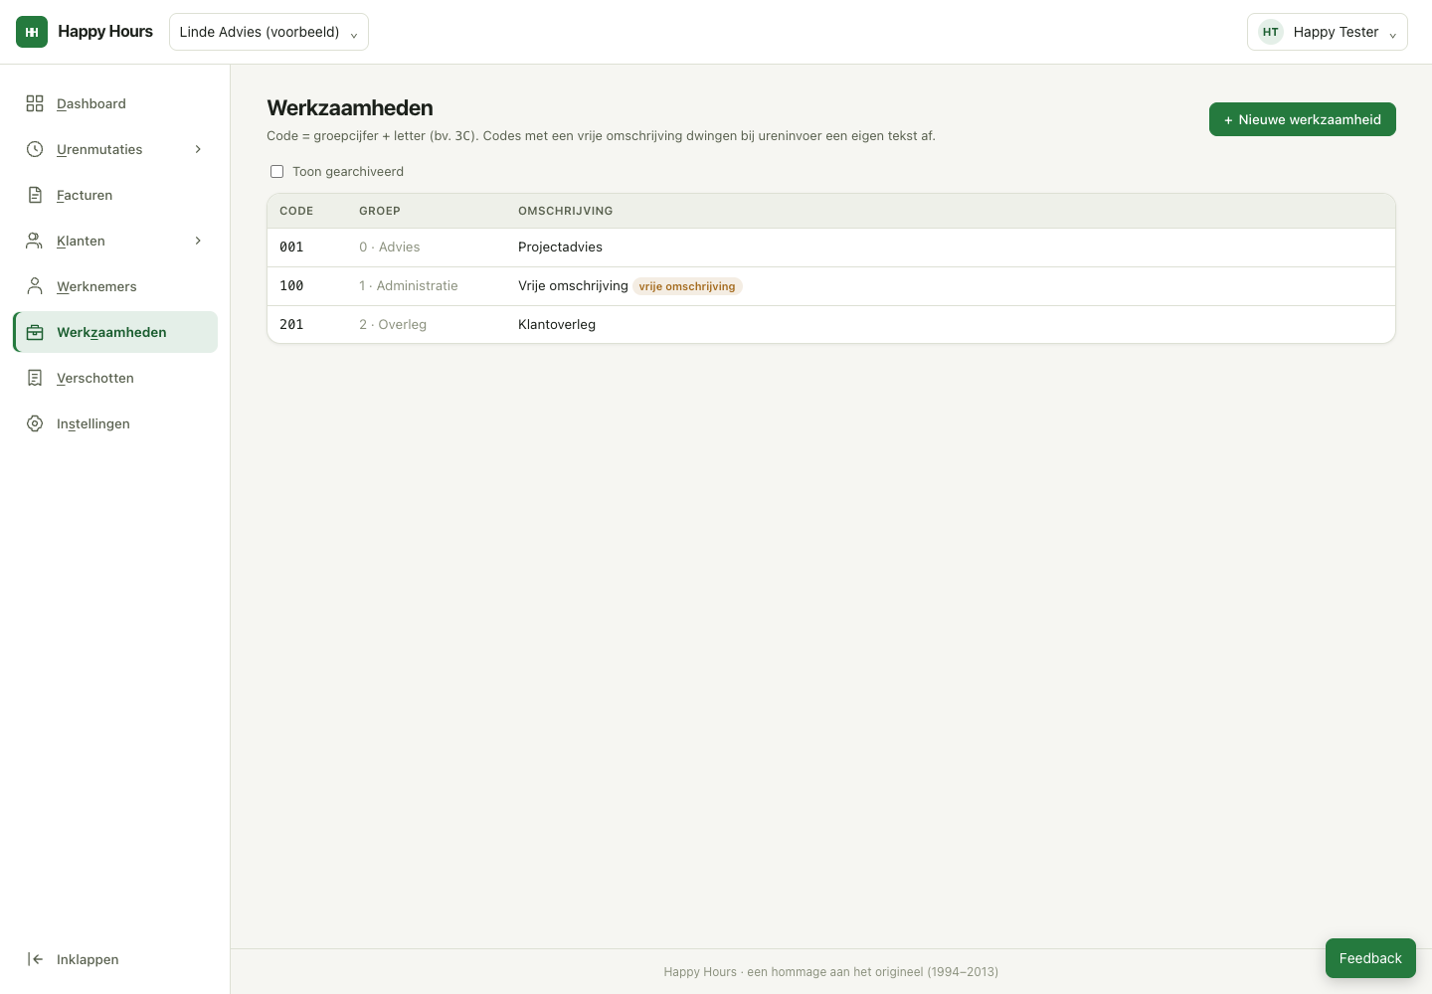
Task: Click the Werknemers person icon
Action: coord(35,286)
